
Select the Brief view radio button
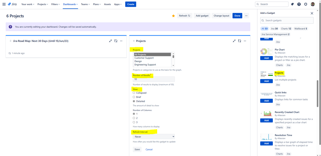point(134,97)
